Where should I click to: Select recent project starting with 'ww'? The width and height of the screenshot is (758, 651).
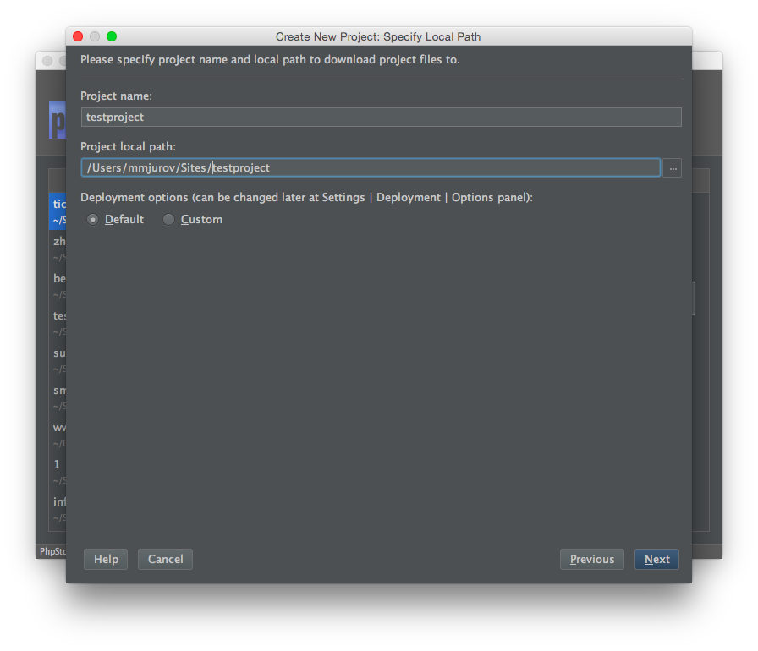[58, 435]
